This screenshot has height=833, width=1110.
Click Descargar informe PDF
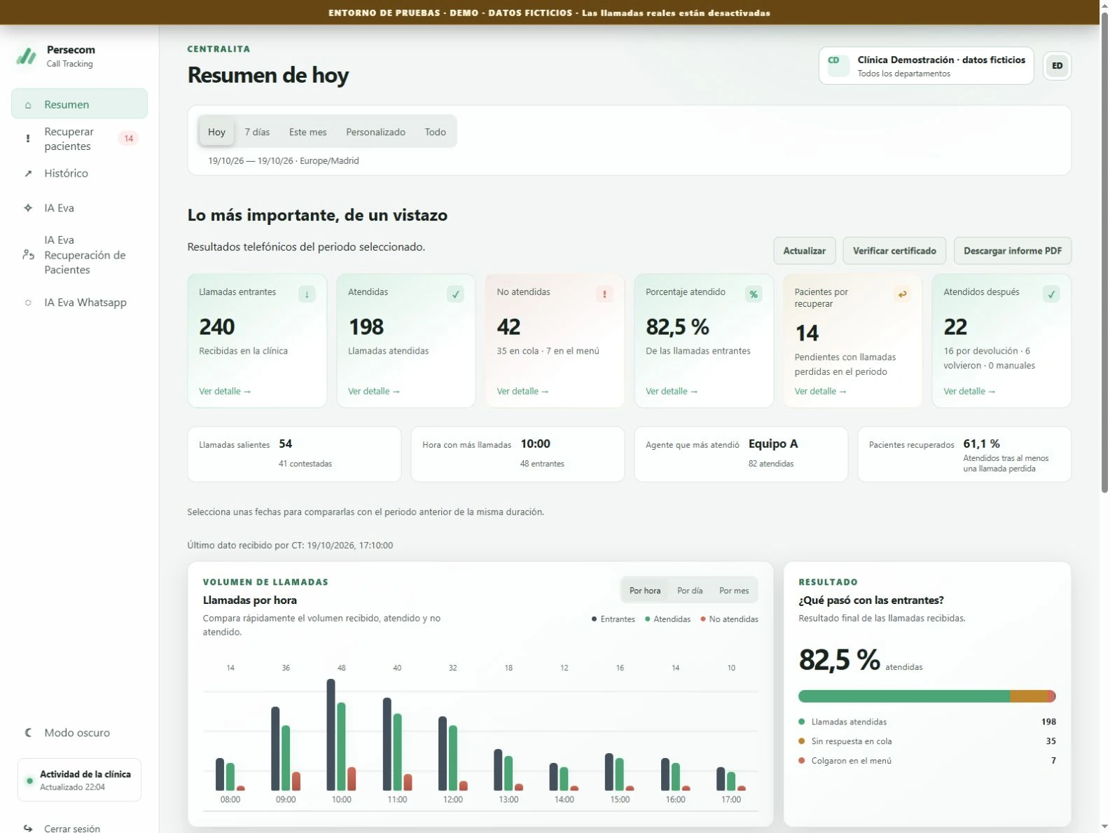1012,251
